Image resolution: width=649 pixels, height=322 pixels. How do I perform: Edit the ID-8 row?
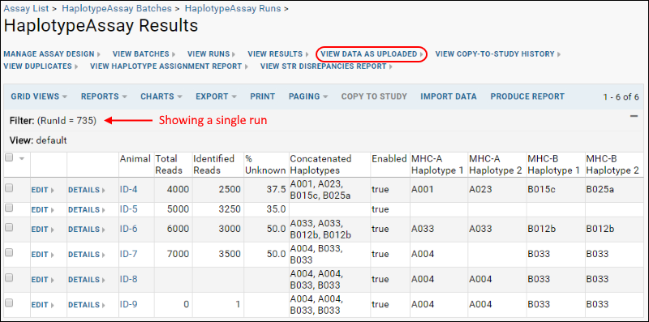point(42,280)
